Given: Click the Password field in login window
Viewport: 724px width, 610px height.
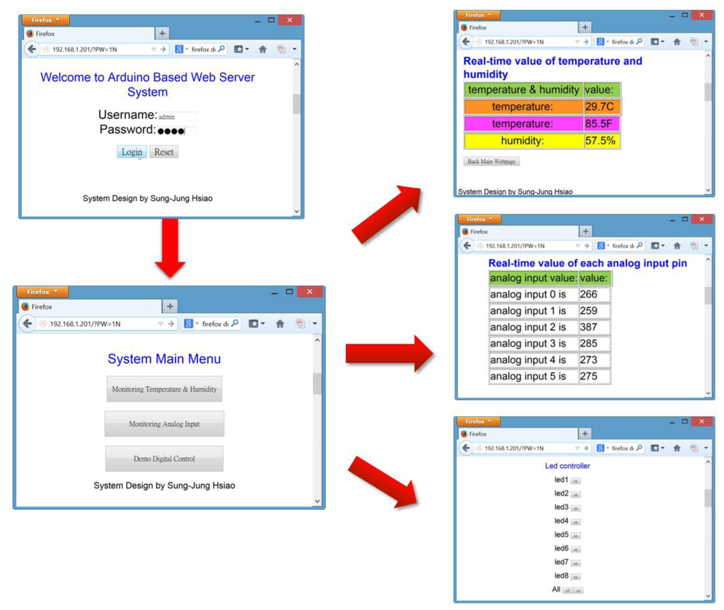Looking at the screenshot, I should coord(176,131).
